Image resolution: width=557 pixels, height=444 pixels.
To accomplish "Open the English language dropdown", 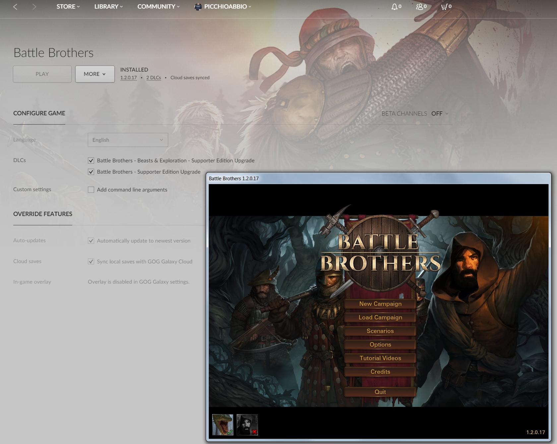I will (x=128, y=140).
